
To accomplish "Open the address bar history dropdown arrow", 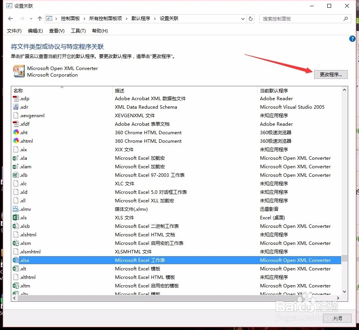I will (243, 18).
